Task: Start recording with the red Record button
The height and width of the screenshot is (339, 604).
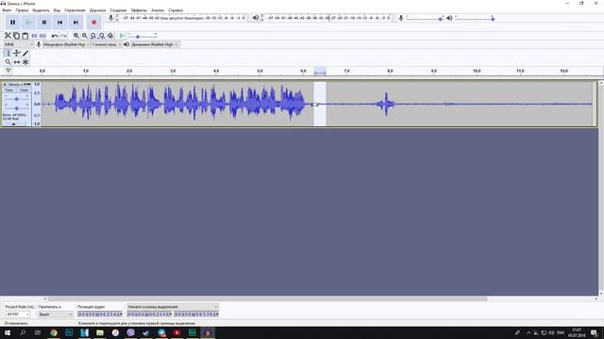Action: coord(94,23)
